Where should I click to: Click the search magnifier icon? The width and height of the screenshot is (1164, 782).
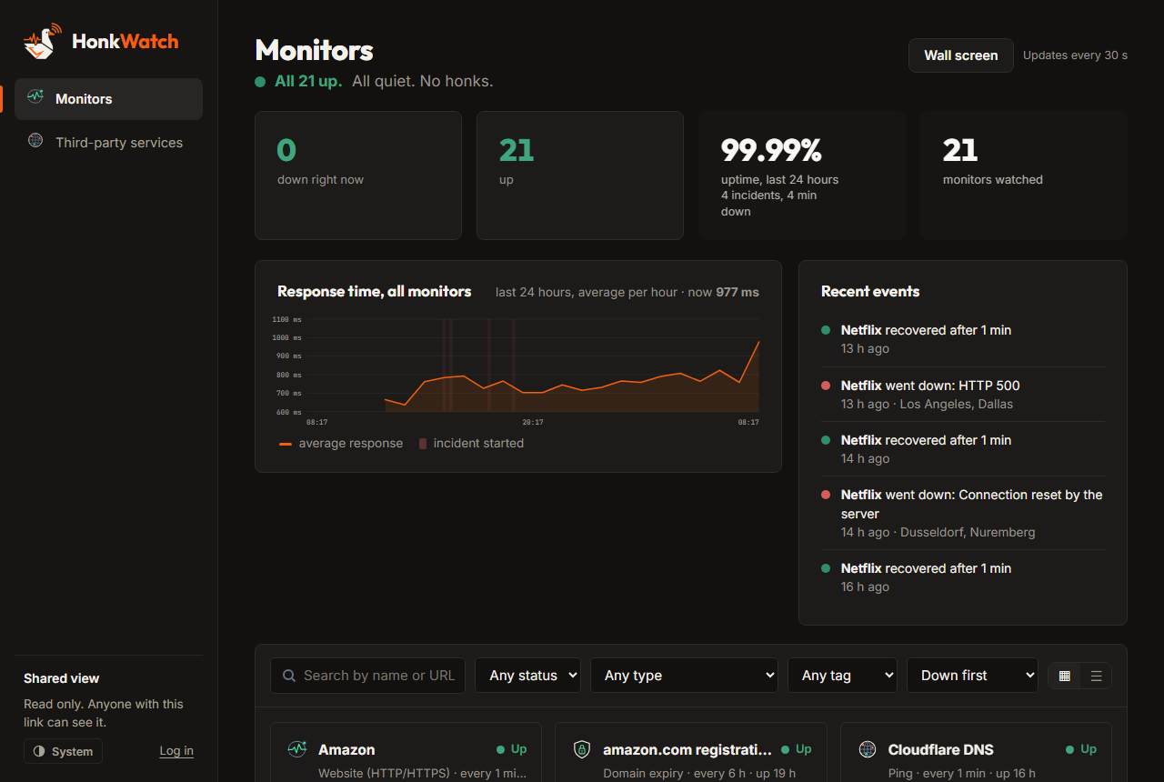point(289,676)
